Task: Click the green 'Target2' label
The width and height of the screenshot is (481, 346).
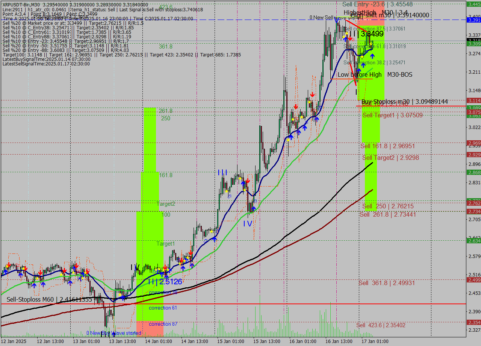Action: coord(166,204)
